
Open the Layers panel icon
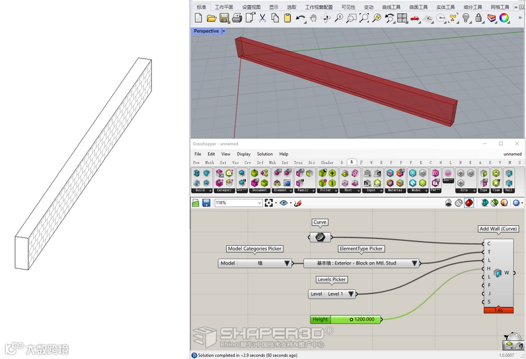(492, 18)
